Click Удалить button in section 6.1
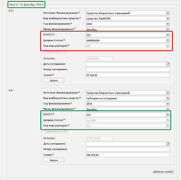 (x=54, y=80)
